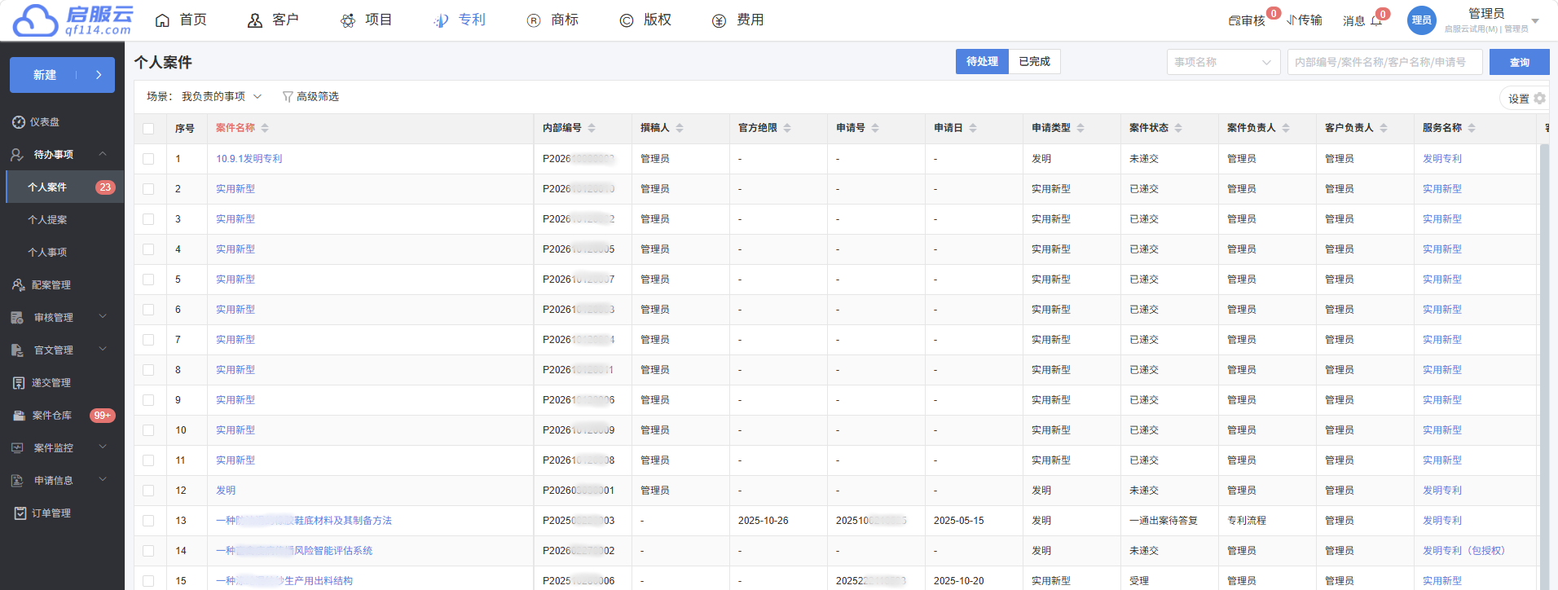Click the 递交管理 sidebar icon
The image size is (1558, 590).
pyautogui.click(x=19, y=383)
